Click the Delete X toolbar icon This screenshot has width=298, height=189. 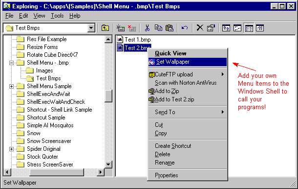(x=199, y=28)
